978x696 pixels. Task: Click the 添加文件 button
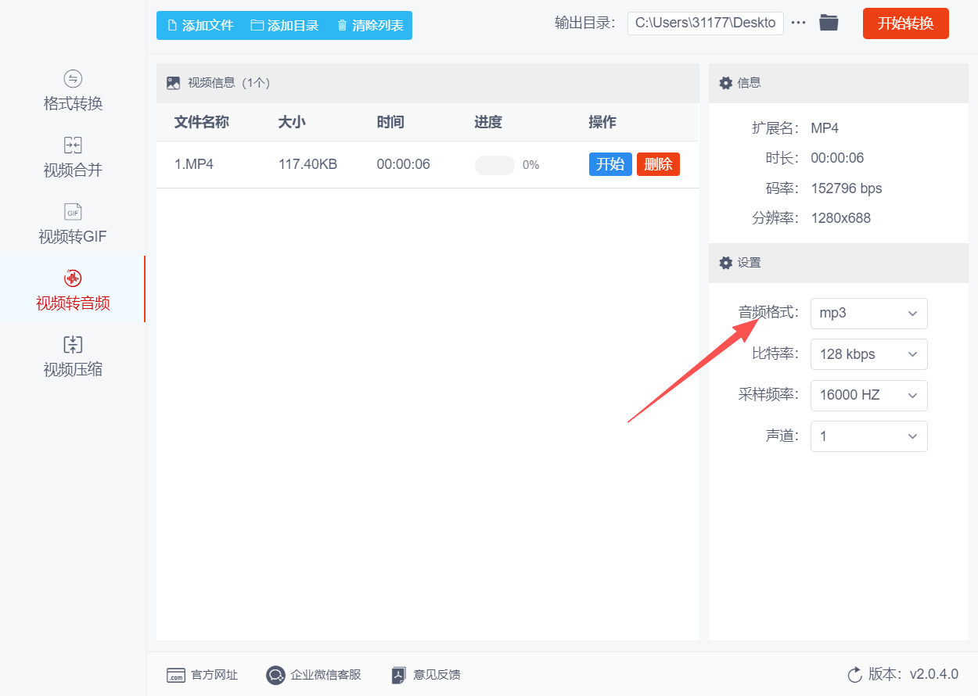click(x=200, y=25)
